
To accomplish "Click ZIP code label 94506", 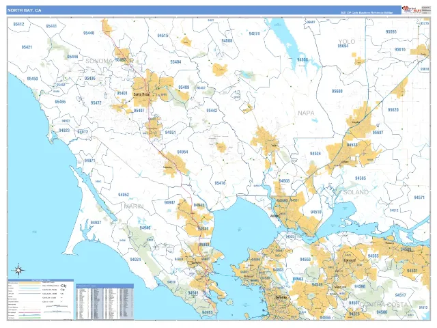I will pos(382,312).
